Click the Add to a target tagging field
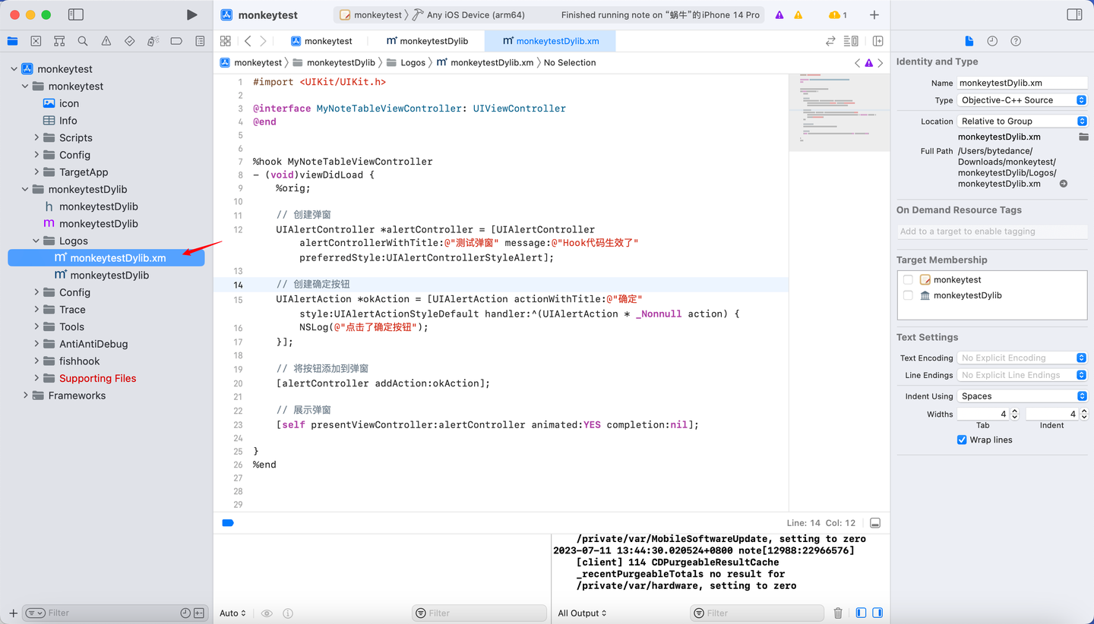Screen dimensions: 1094x624 (992, 231)
